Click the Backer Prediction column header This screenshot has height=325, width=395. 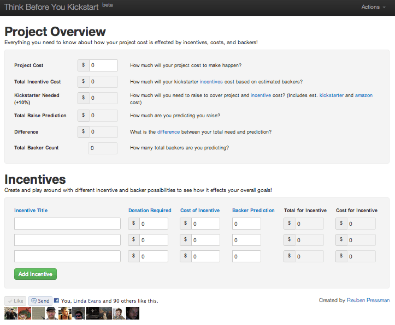click(253, 210)
